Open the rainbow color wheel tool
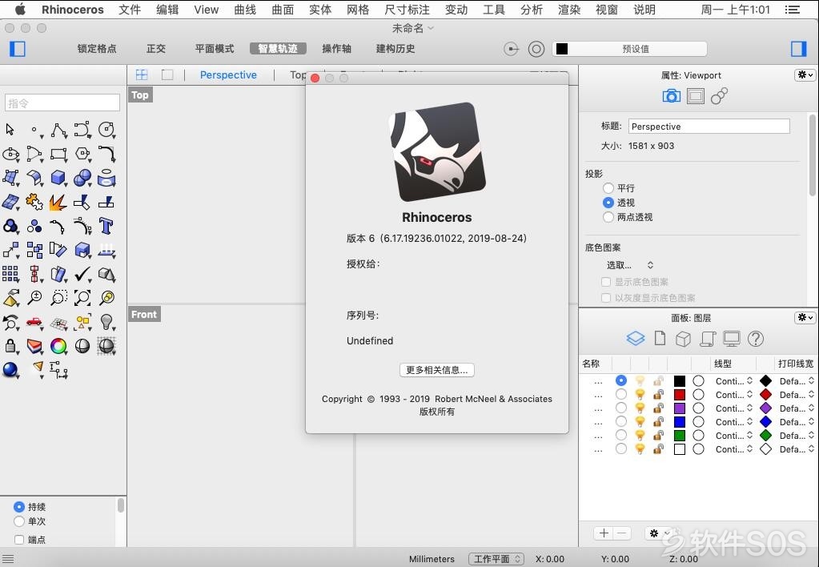 pyautogui.click(x=58, y=345)
